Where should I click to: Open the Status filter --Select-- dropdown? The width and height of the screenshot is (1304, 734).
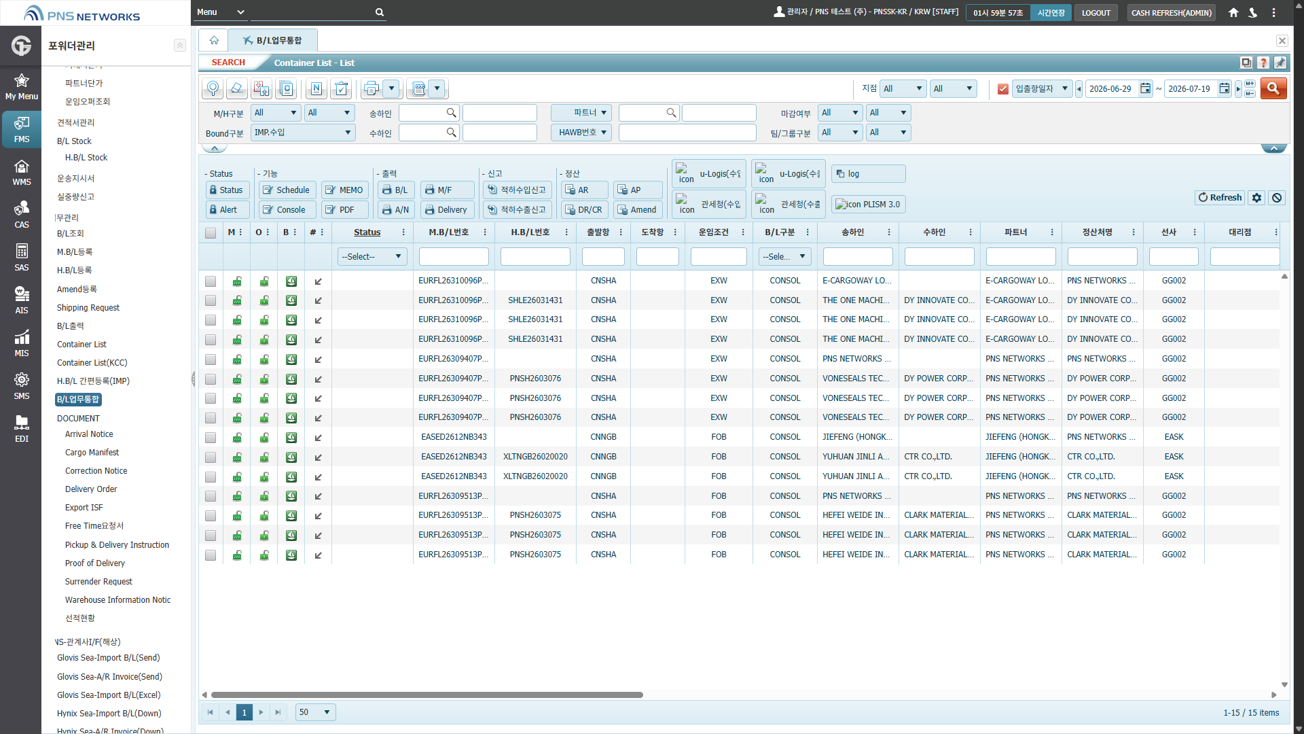coord(372,256)
